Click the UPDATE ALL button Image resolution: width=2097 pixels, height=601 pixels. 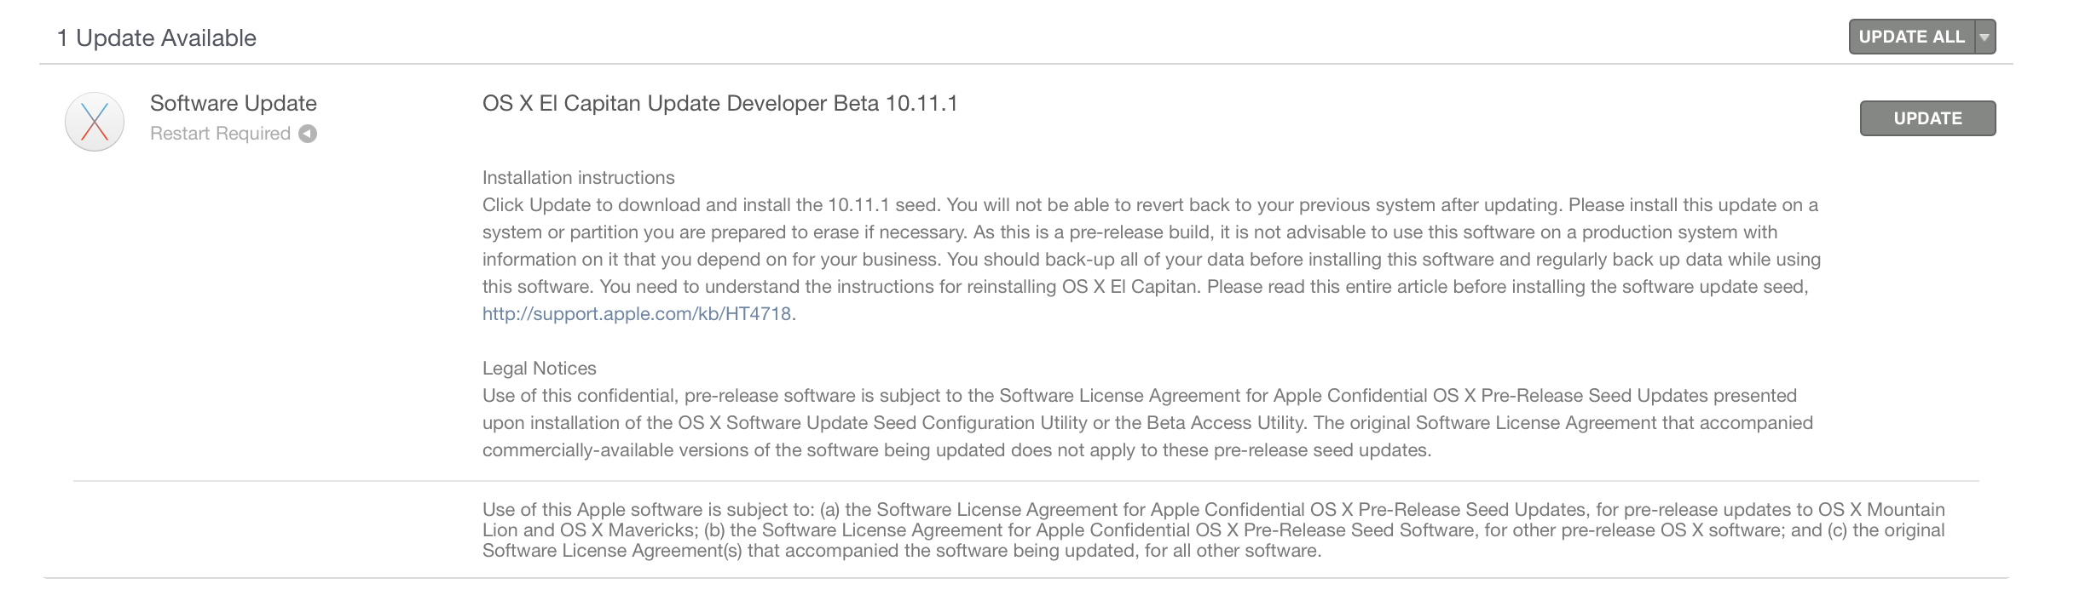(x=1911, y=37)
